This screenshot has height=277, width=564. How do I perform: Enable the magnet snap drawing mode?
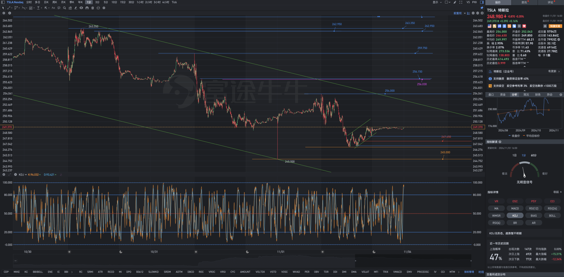(87, 8)
